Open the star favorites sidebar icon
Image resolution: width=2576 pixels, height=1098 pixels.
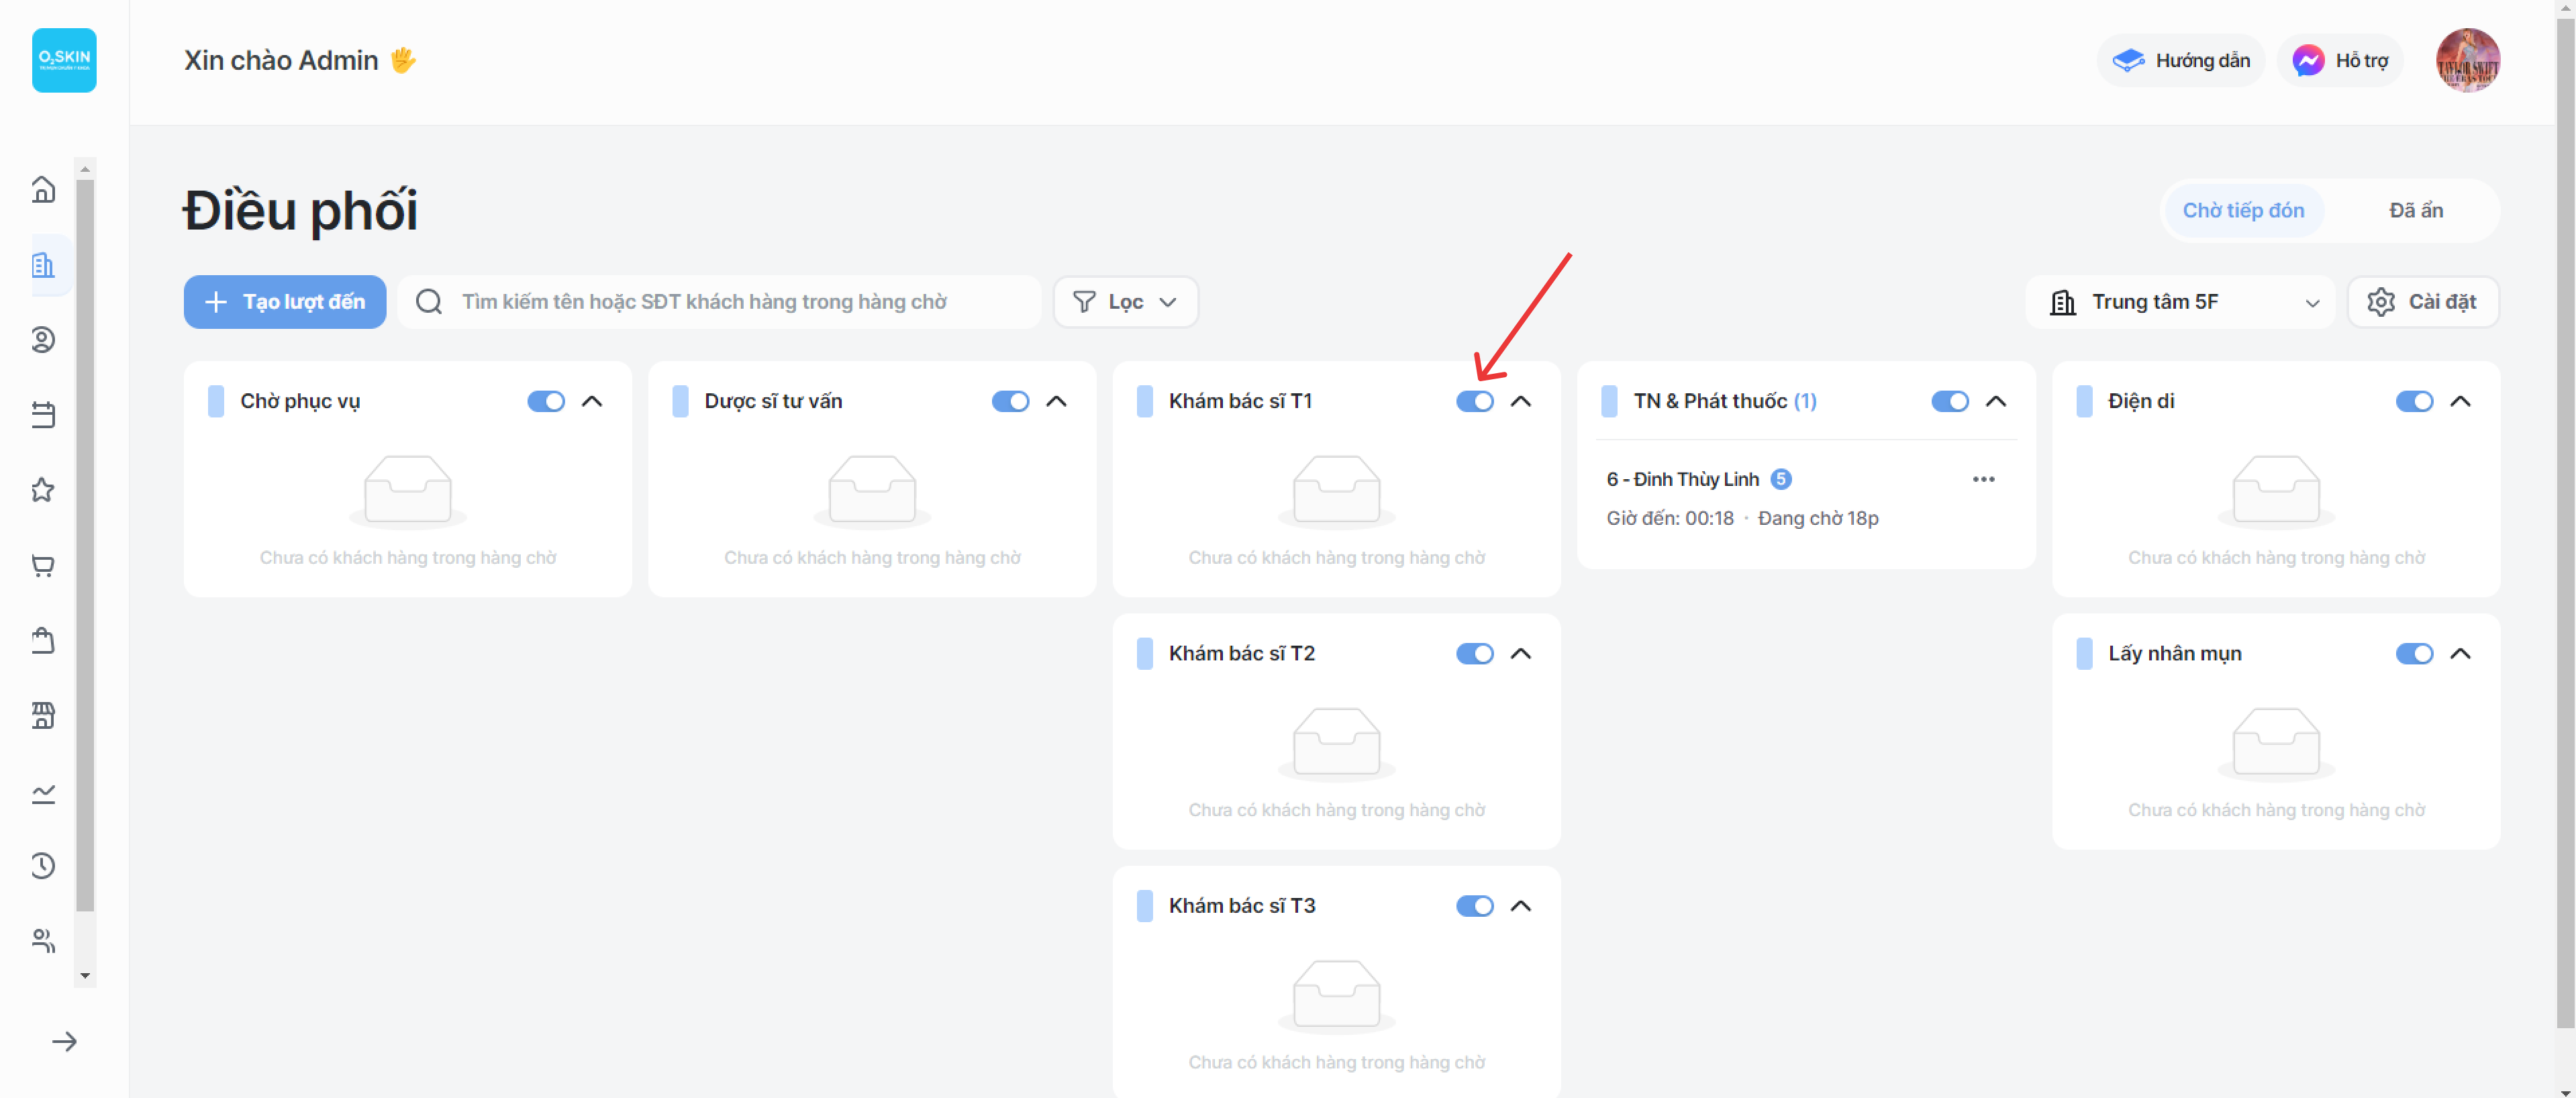click(x=43, y=490)
